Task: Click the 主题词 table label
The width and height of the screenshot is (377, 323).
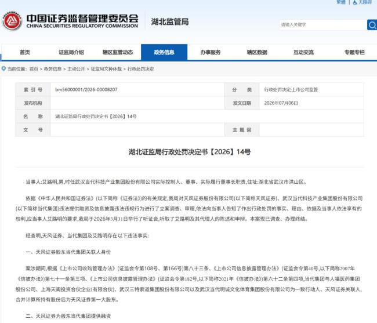Action: click(x=242, y=130)
